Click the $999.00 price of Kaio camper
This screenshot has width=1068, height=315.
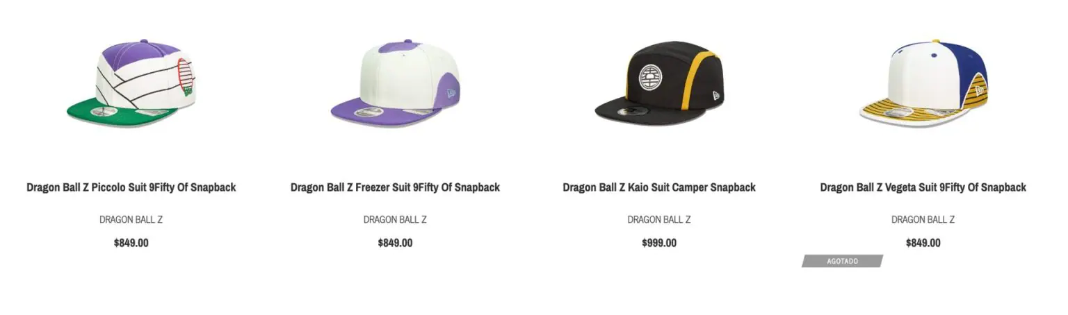click(658, 243)
